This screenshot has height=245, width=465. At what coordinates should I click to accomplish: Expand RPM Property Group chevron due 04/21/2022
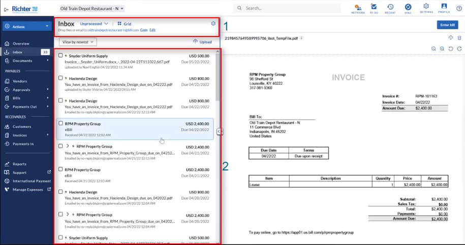pyautogui.click(x=68, y=146)
